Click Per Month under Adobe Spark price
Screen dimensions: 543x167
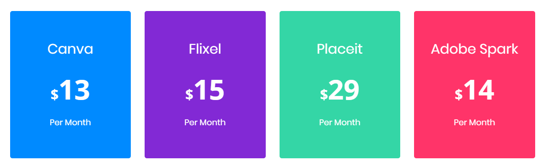coord(474,122)
